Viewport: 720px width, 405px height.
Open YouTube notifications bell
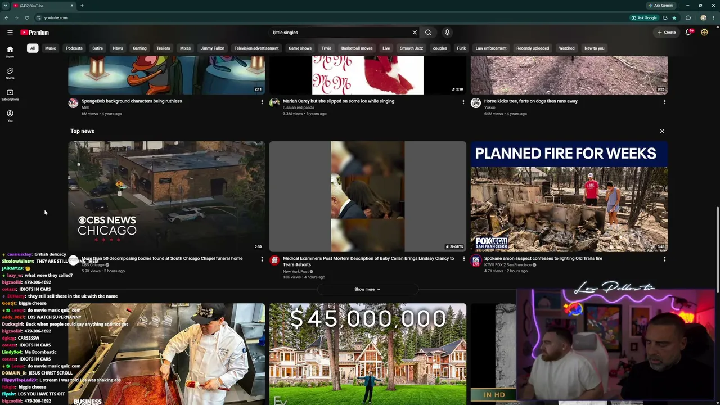688,33
